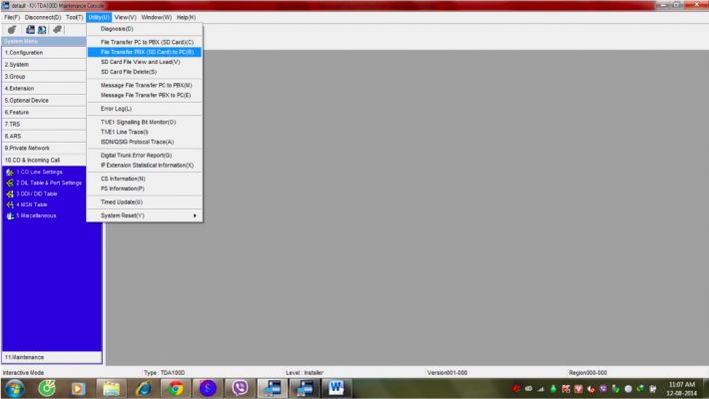
Task: Select Message File Transfer PC to PBX
Action: (145, 85)
